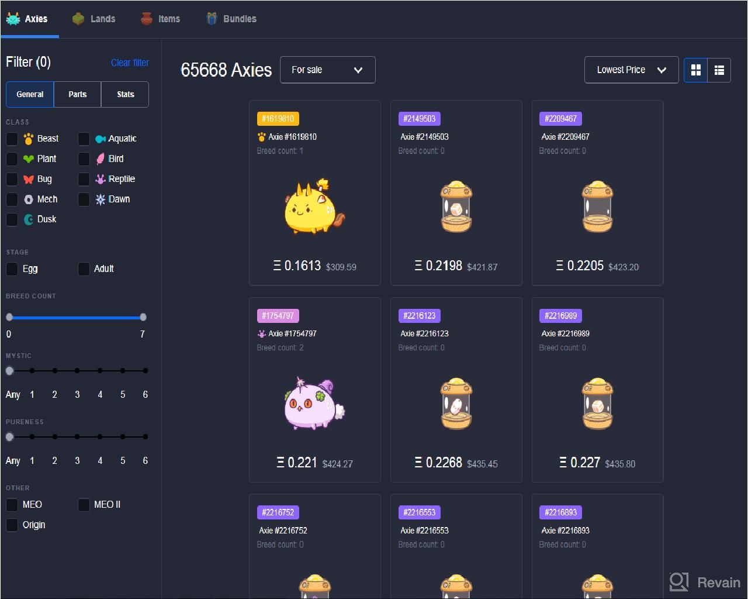
Task: Open the egg incubator of Axie #2216989
Action: point(598,404)
